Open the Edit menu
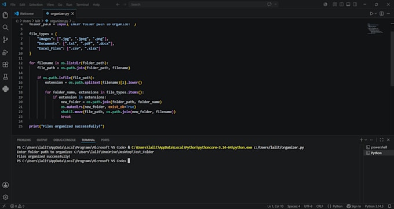Image resolution: width=394 pixels, height=209 pixels. [x=22, y=5]
